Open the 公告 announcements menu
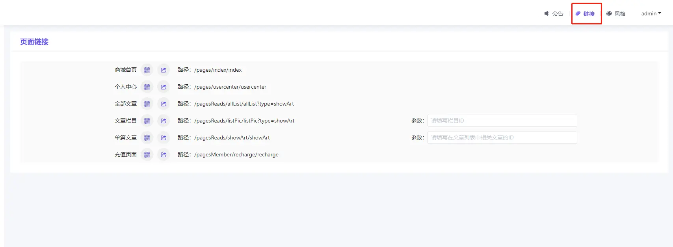The height and width of the screenshot is (247, 673). point(554,14)
